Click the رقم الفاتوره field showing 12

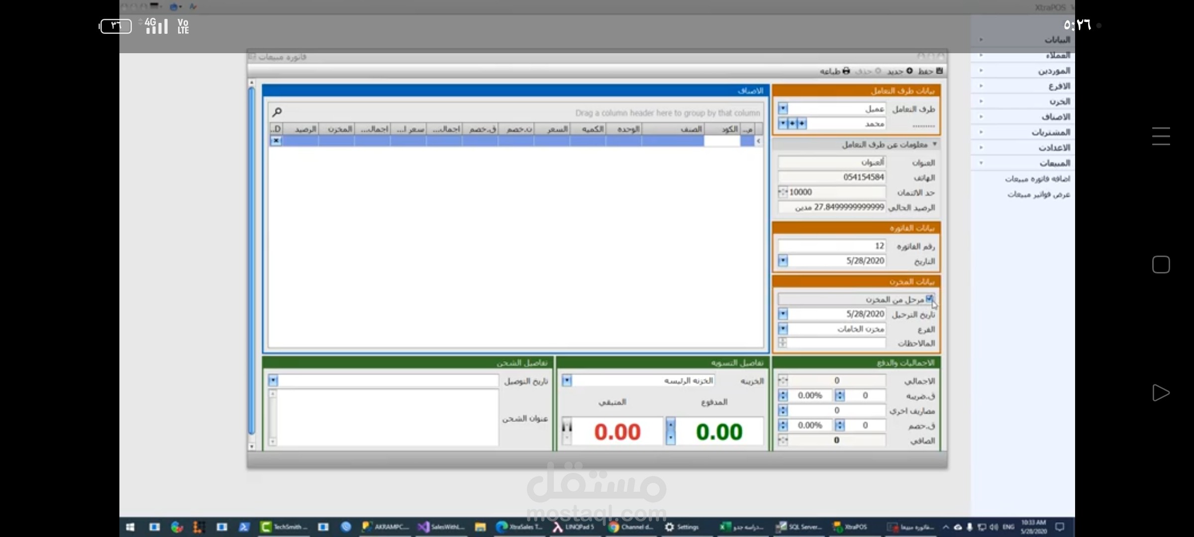point(832,246)
